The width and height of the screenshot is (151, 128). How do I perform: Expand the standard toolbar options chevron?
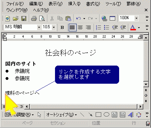[147, 18]
